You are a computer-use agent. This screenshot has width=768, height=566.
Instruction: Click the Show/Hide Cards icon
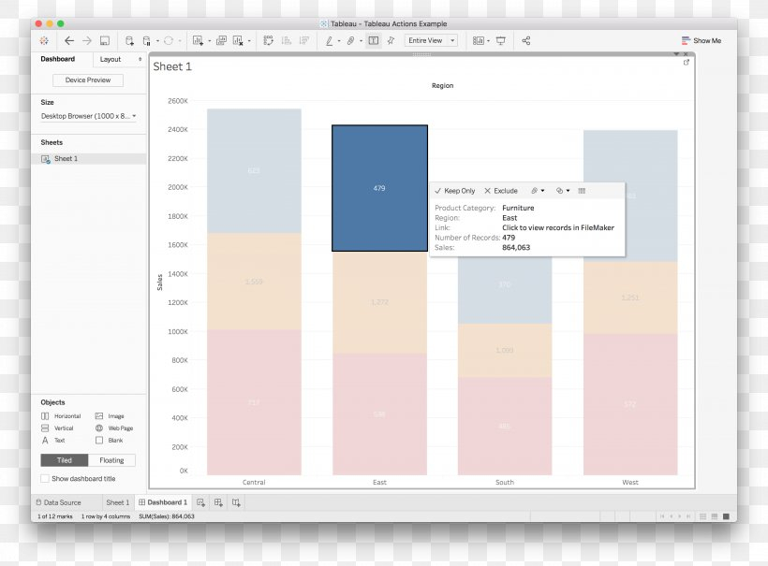(x=478, y=40)
